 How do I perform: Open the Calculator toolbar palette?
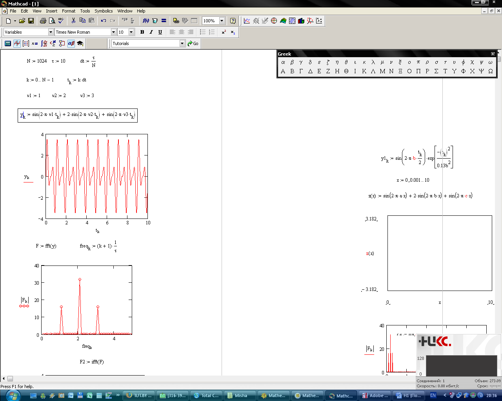(x=8, y=43)
